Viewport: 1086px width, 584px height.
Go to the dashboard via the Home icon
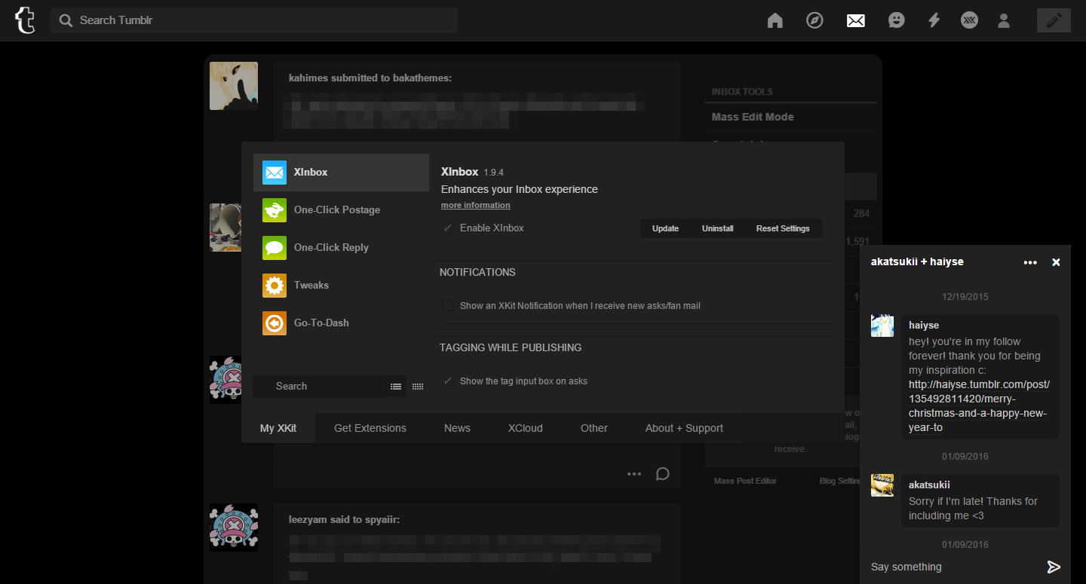[x=775, y=20]
